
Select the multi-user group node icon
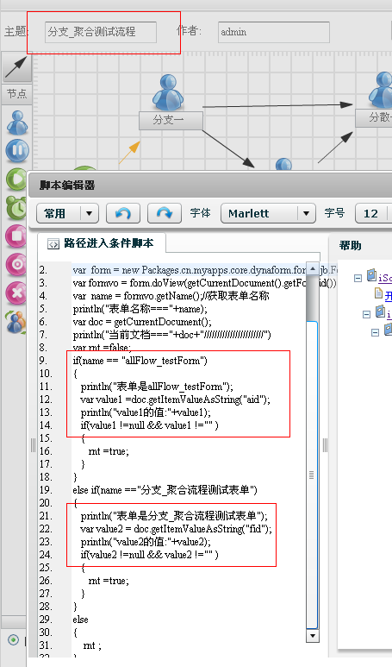pos(16,322)
